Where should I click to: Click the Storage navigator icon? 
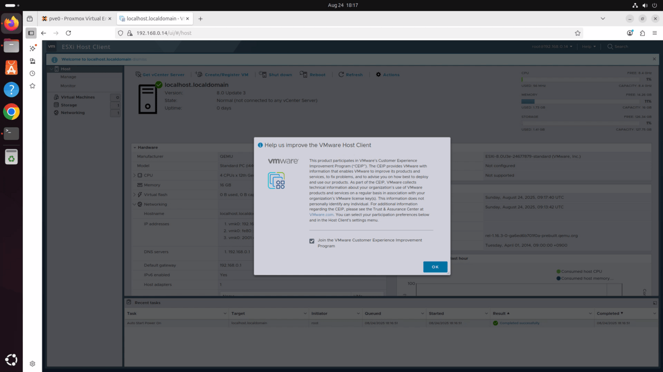[56, 105]
